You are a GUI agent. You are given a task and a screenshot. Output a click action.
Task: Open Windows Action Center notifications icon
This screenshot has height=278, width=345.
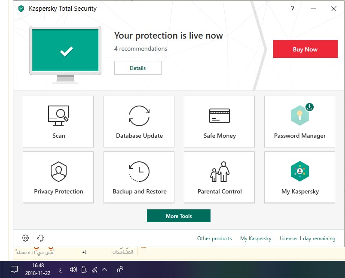pos(14,269)
